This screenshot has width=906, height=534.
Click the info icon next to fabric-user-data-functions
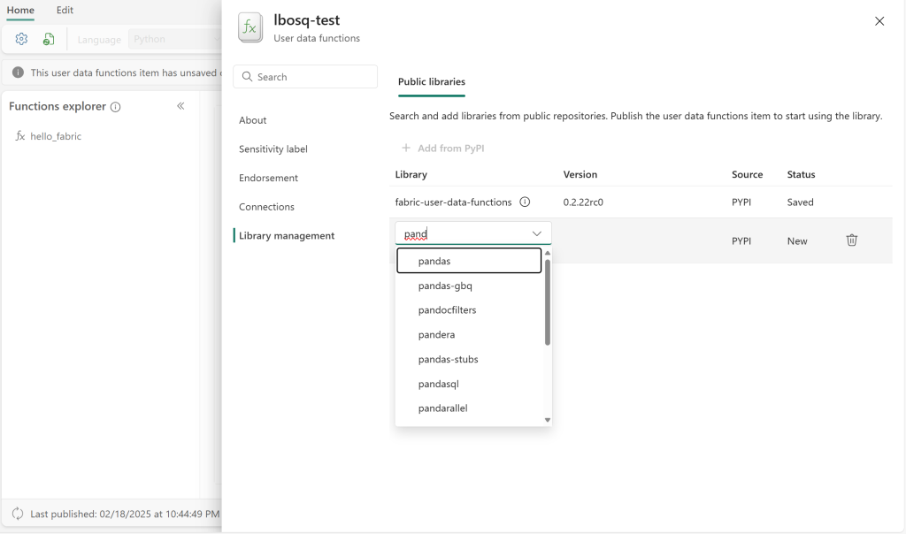click(525, 202)
